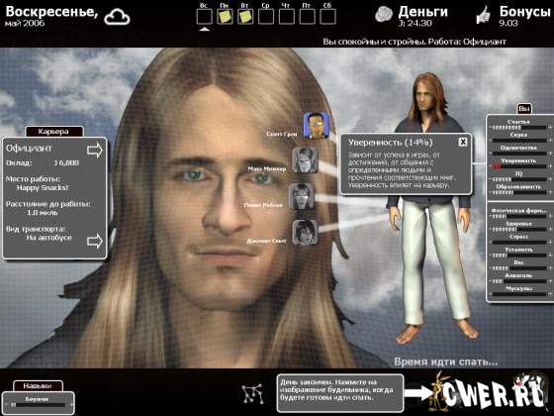Click the cloud weather icon

click(117, 17)
